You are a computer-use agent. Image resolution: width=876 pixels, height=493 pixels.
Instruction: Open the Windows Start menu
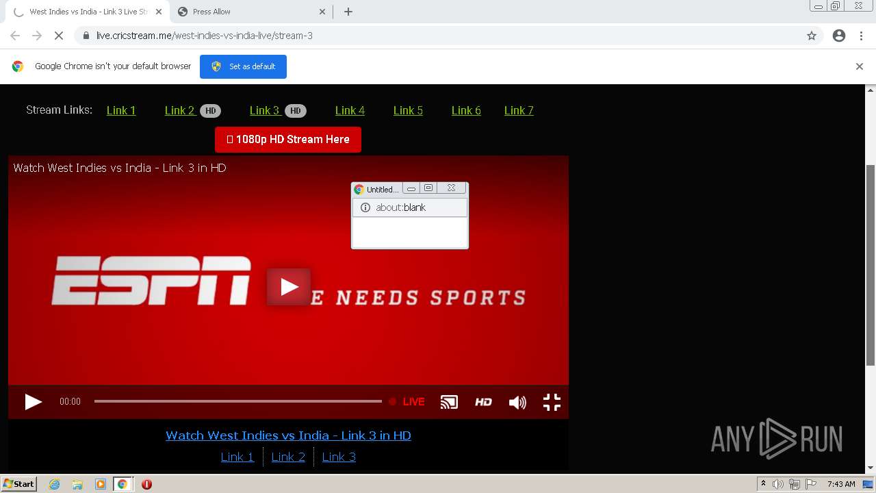19,484
